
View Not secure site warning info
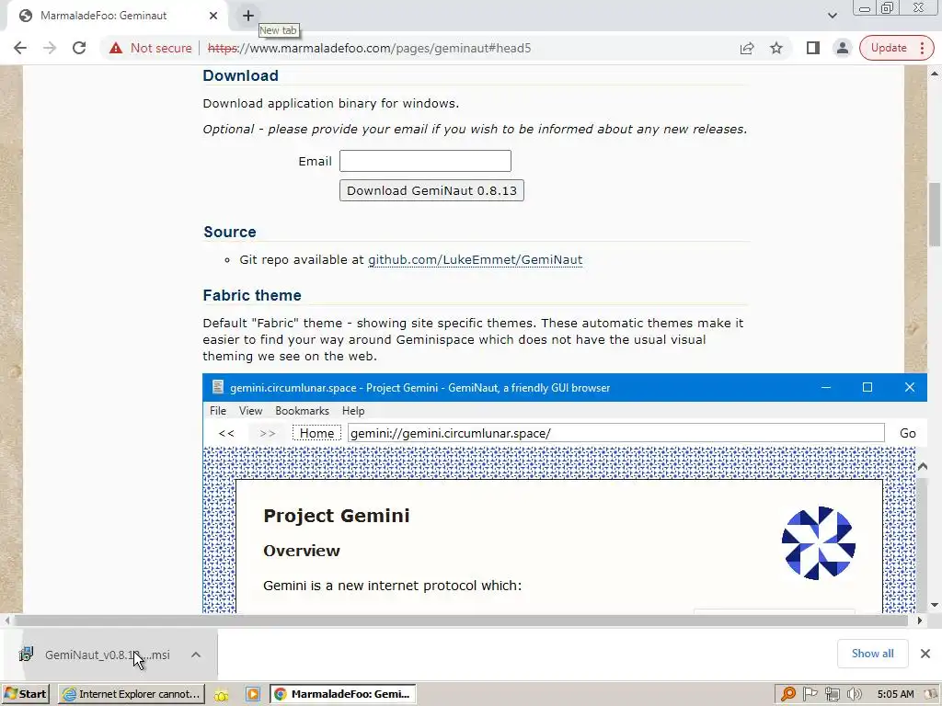[x=151, y=48]
